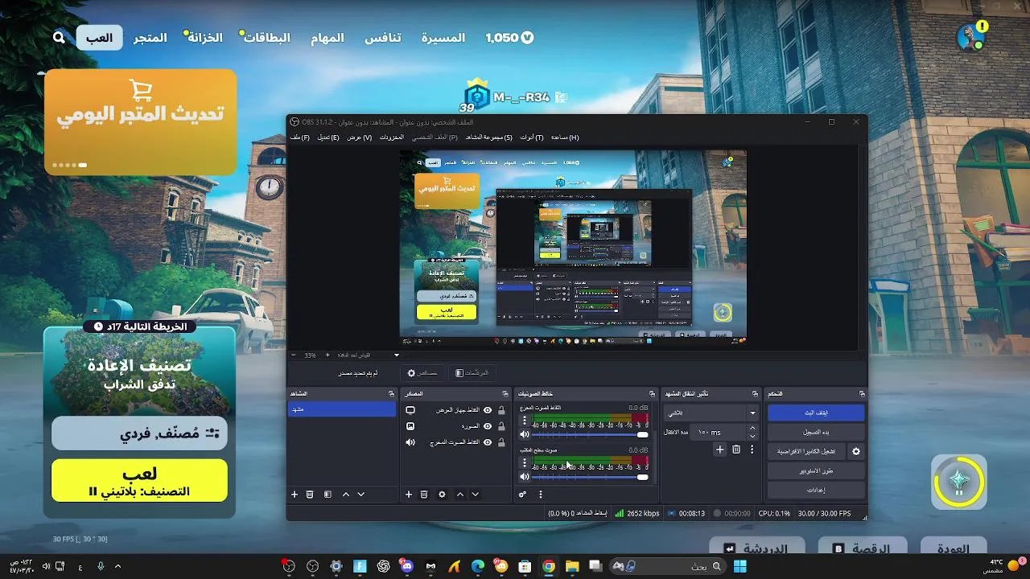Toggle visibility of audio output capture source
The image size is (1030, 579).
coord(488,442)
